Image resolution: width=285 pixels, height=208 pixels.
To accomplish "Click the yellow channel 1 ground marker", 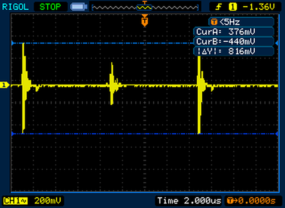I will (4, 85).
